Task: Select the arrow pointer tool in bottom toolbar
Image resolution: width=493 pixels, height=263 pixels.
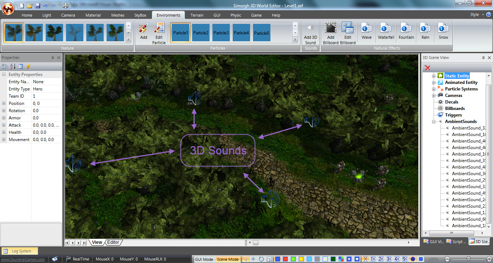Action: pos(245,259)
